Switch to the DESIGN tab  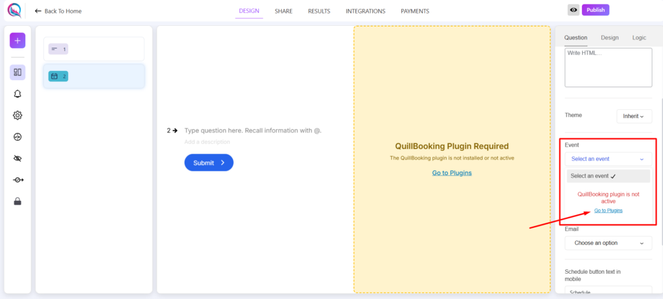click(x=249, y=11)
